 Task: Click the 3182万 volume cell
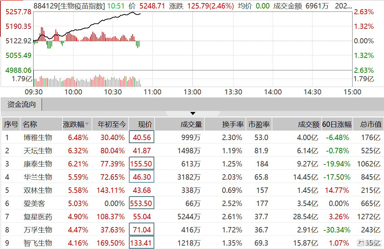tap(189, 177)
